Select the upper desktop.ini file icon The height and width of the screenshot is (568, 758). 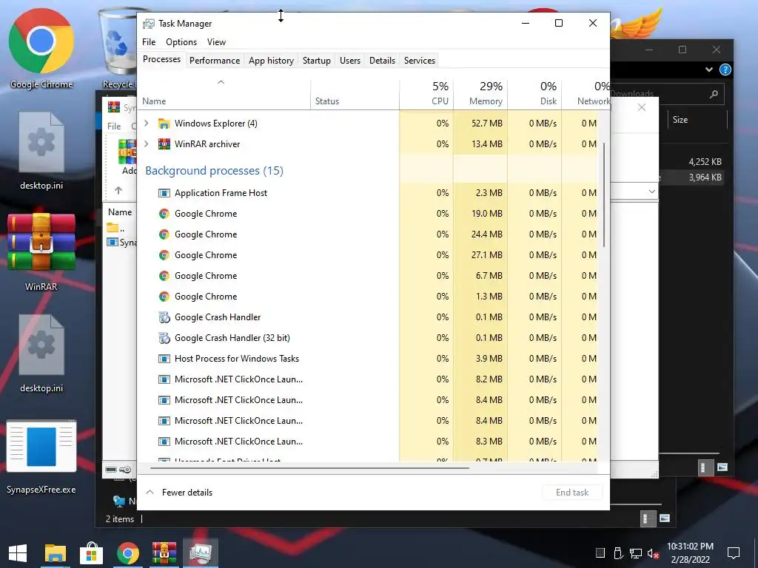(x=41, y=151)
